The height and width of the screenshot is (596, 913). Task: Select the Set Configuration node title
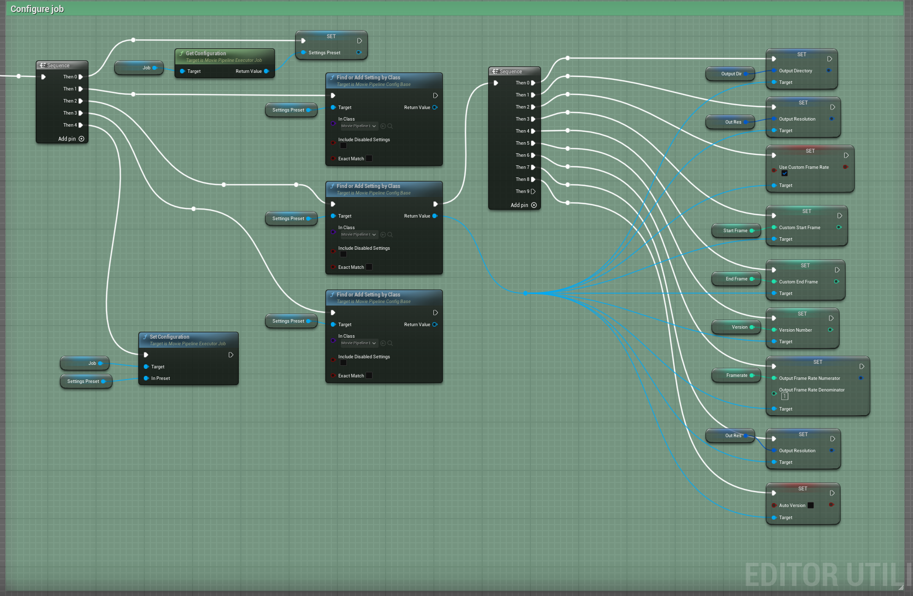point(169,337)
